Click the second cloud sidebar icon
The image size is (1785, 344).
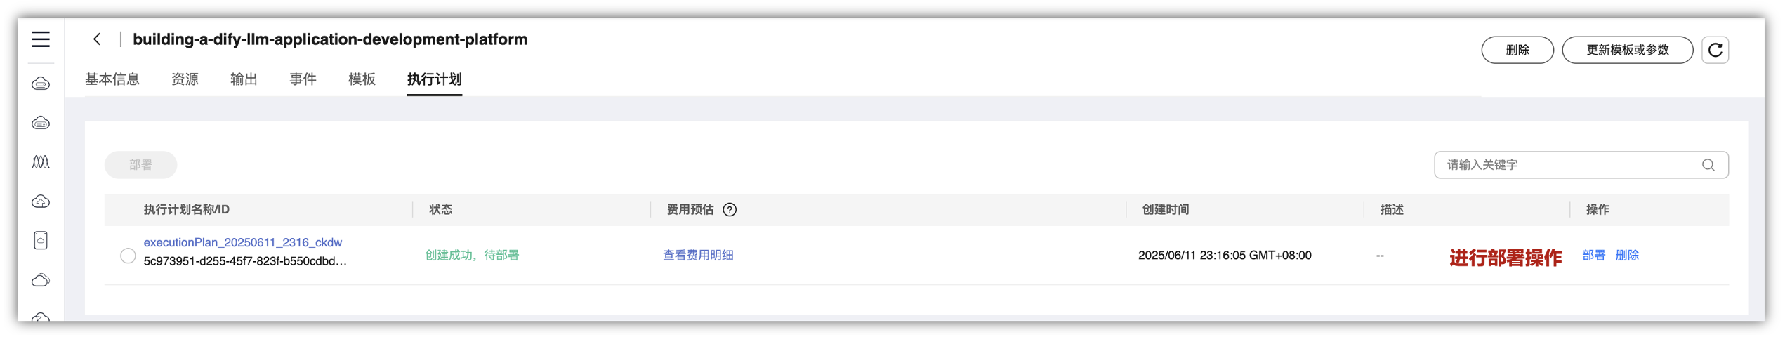click(41, 124)
